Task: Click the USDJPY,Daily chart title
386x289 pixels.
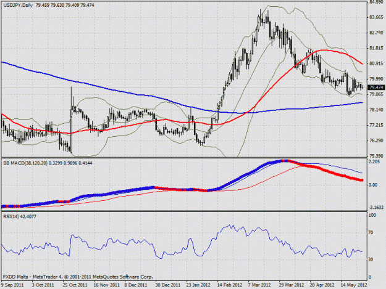Action: [18, 5]
